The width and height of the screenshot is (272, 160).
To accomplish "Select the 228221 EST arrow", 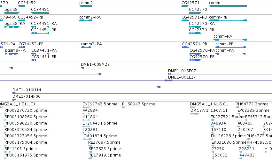I will [240, 152].
